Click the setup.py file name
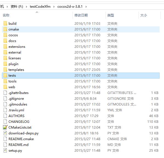 pyautogui.click(x=15, y=151)
